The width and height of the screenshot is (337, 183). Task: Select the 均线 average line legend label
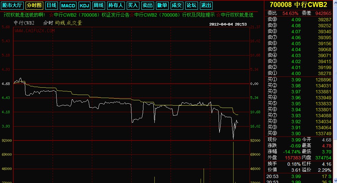coord(60,23)
